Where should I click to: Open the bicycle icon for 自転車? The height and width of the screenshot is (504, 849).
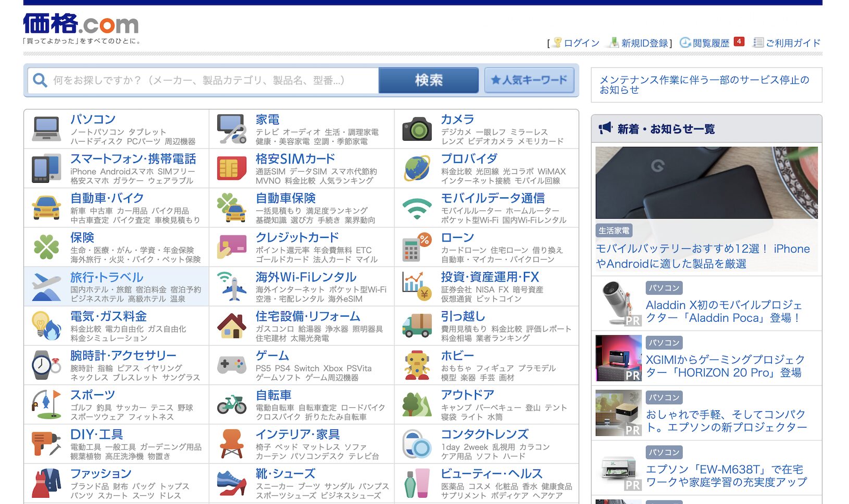point(232,405)
